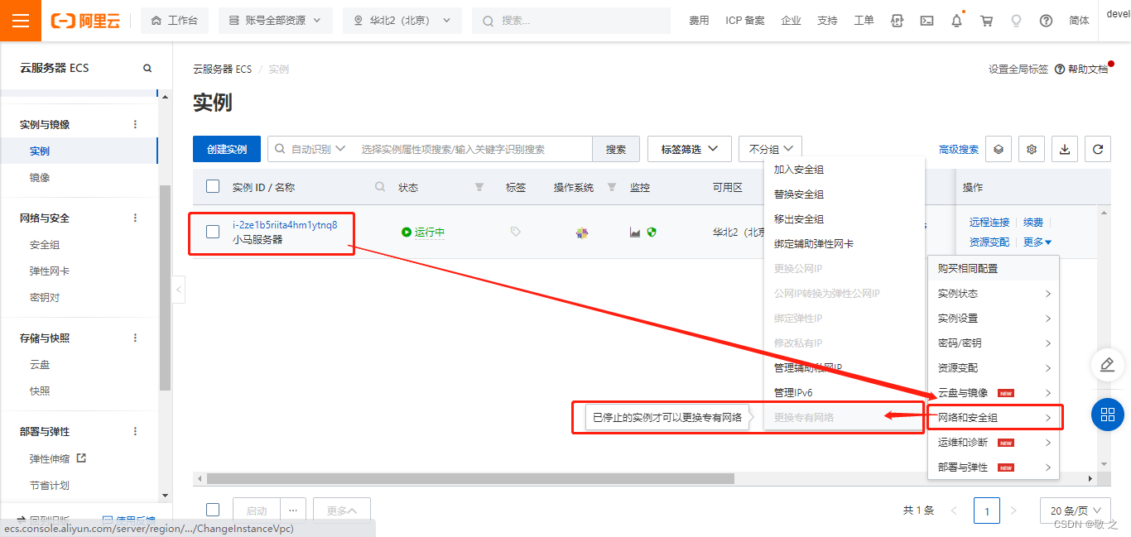Launch Cloud Shell terminal icon

pos(926,21)
